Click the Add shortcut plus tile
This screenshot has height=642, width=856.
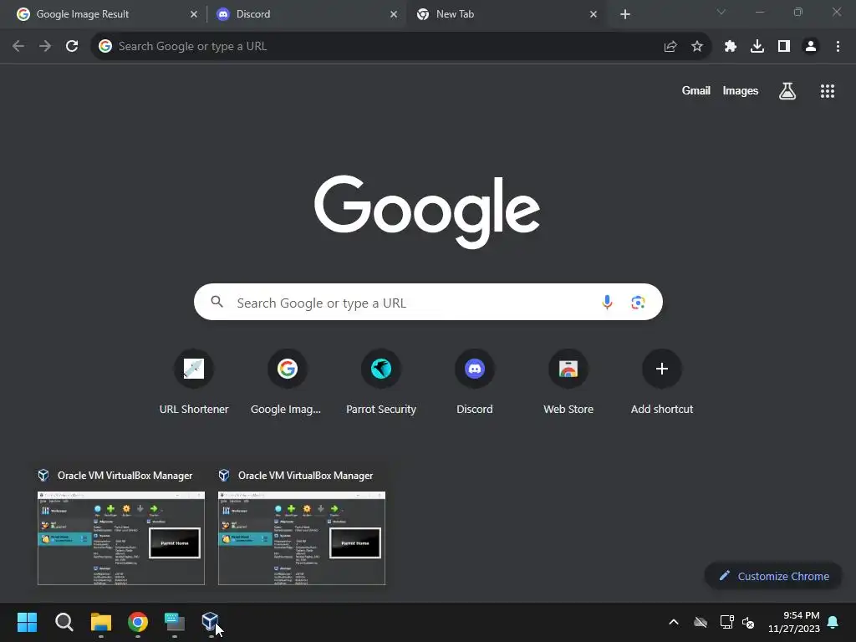point(662,383)
